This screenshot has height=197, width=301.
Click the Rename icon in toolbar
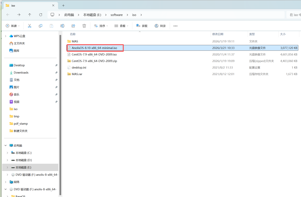[62, 26]
